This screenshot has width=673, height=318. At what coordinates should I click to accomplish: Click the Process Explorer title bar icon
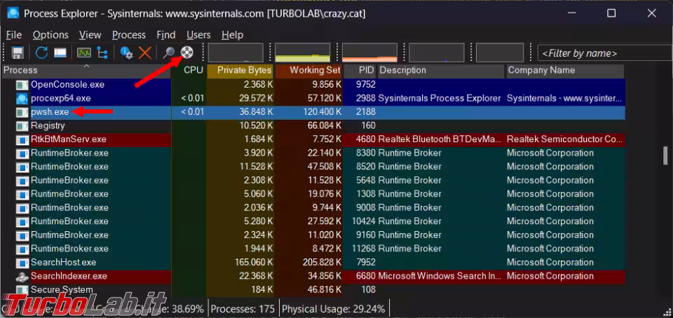click(x=13, y=13)
